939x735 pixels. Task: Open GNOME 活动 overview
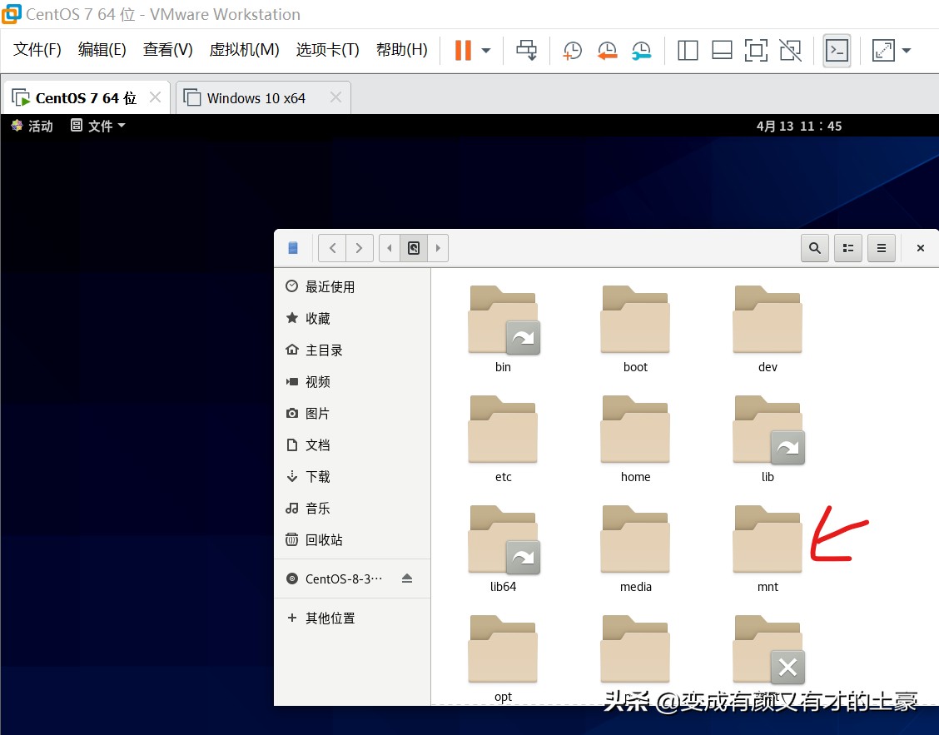(x=33, y=126)
